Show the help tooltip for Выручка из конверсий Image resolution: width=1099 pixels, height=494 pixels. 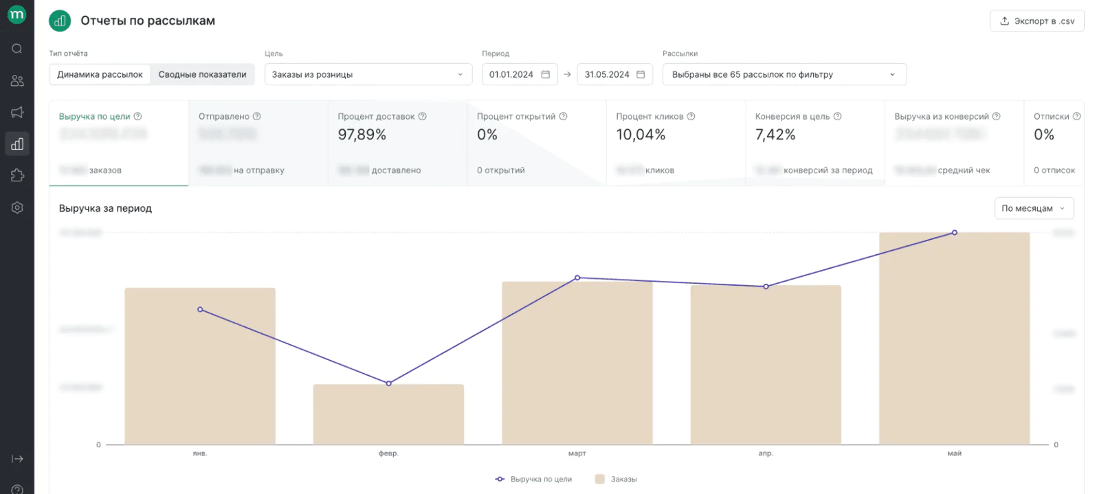coord(997,116)
